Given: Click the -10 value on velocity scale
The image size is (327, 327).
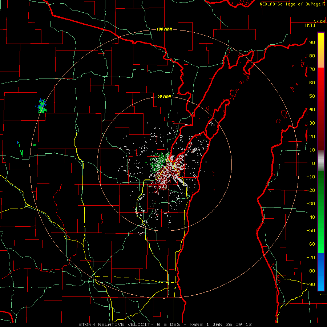Looking at the screenshot, I should [x=311, y=177].
